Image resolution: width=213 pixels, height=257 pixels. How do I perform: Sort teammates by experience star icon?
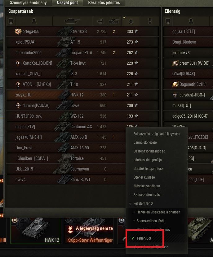coord(131,21)
